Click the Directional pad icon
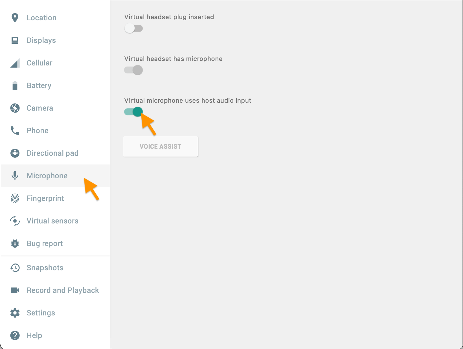The width and height of the screenshot is (463, 349). [15, 153]
